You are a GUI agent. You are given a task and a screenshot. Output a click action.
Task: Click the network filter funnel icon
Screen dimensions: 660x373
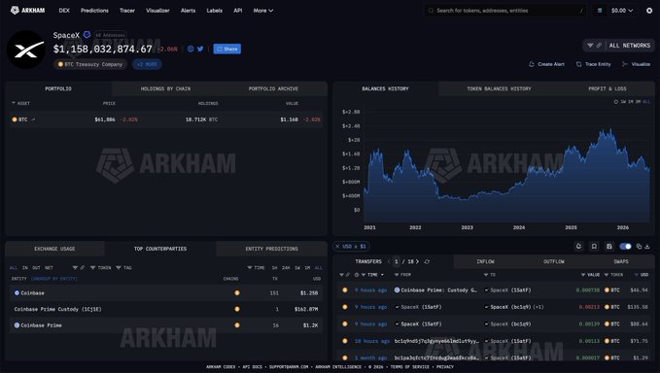[590, 45]
